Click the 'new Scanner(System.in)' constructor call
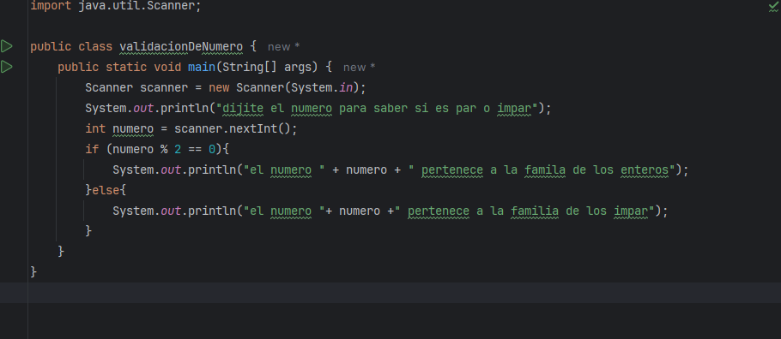The height and width of the screenshot is (339, 781). (283, 87)
